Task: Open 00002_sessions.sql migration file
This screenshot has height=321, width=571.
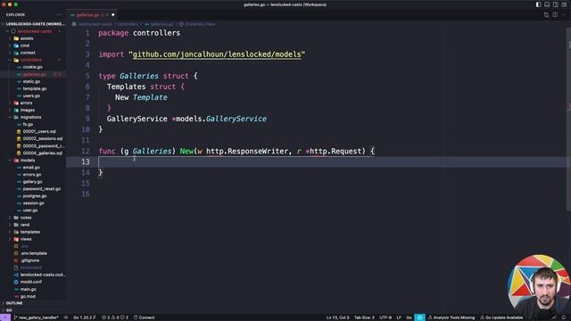Action: 43,139
